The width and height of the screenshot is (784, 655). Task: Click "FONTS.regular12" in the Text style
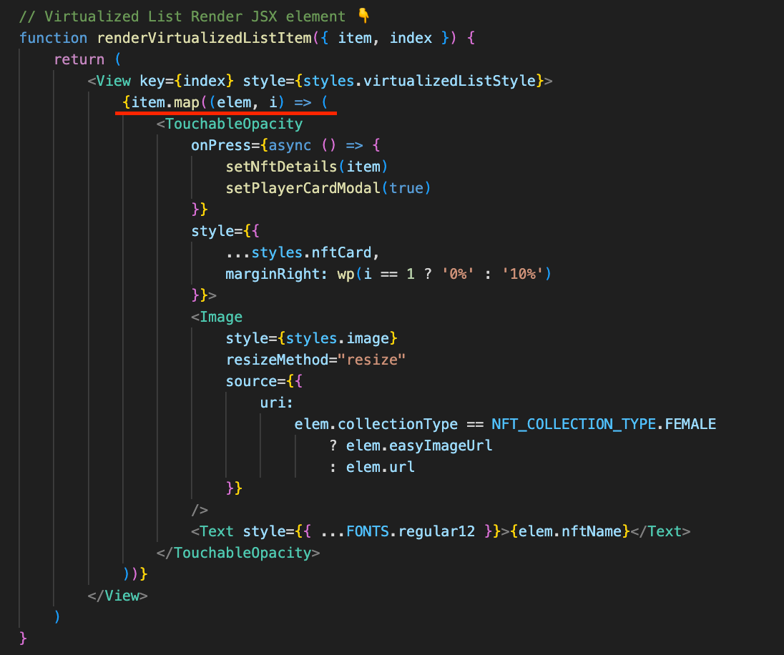coord(411,531)
